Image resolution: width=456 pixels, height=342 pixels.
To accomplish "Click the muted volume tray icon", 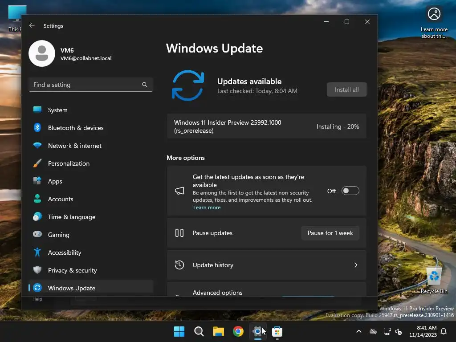I will 399,331.
